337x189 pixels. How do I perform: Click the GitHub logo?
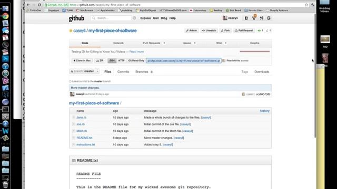[76, 18]
